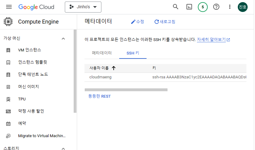The height and width of the screenshot is (150, 255).
Task: Open 머신 이미지 in sidebar
Action: coord(29,87)
